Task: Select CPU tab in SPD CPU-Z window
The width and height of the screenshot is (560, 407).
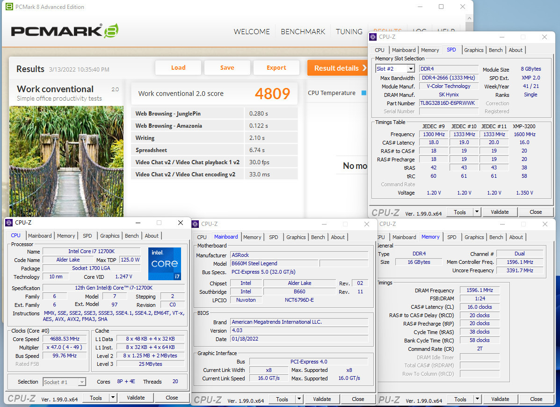Action: point(379,50)
